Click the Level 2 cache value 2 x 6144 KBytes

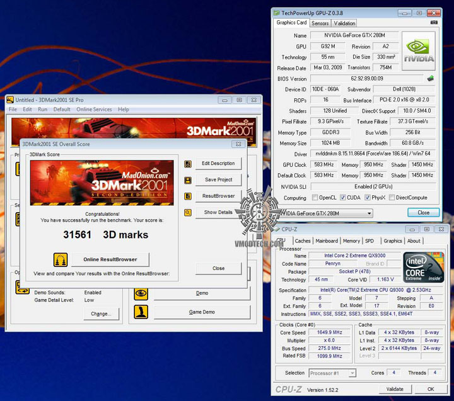click(399, 348)
